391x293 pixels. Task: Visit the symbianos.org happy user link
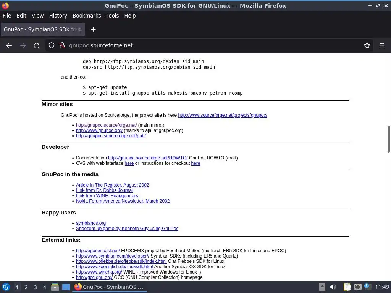point(91,223)
